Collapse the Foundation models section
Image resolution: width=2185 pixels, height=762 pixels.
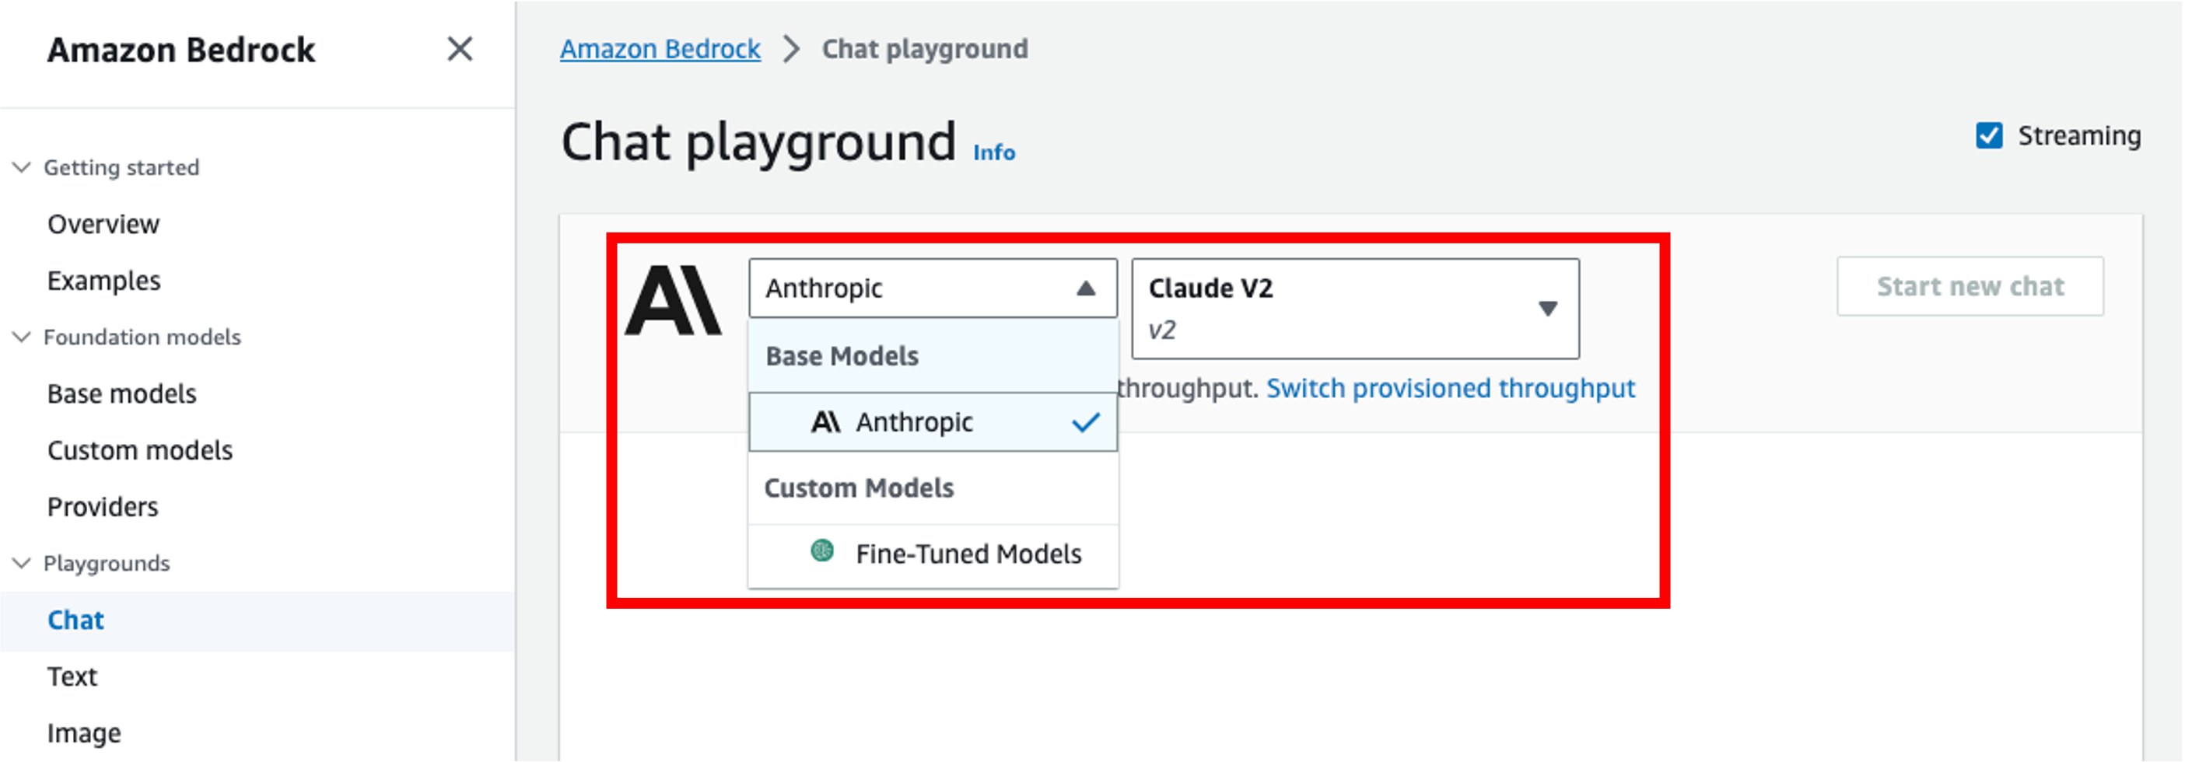point(22,337)
